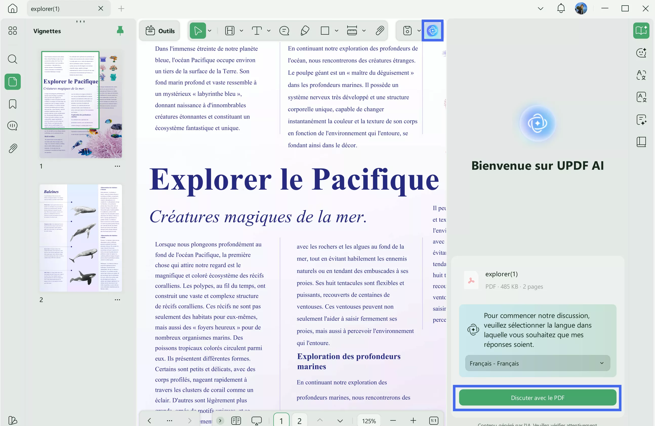Open the Outils menu
655x426 pixels.
(160, 31)
